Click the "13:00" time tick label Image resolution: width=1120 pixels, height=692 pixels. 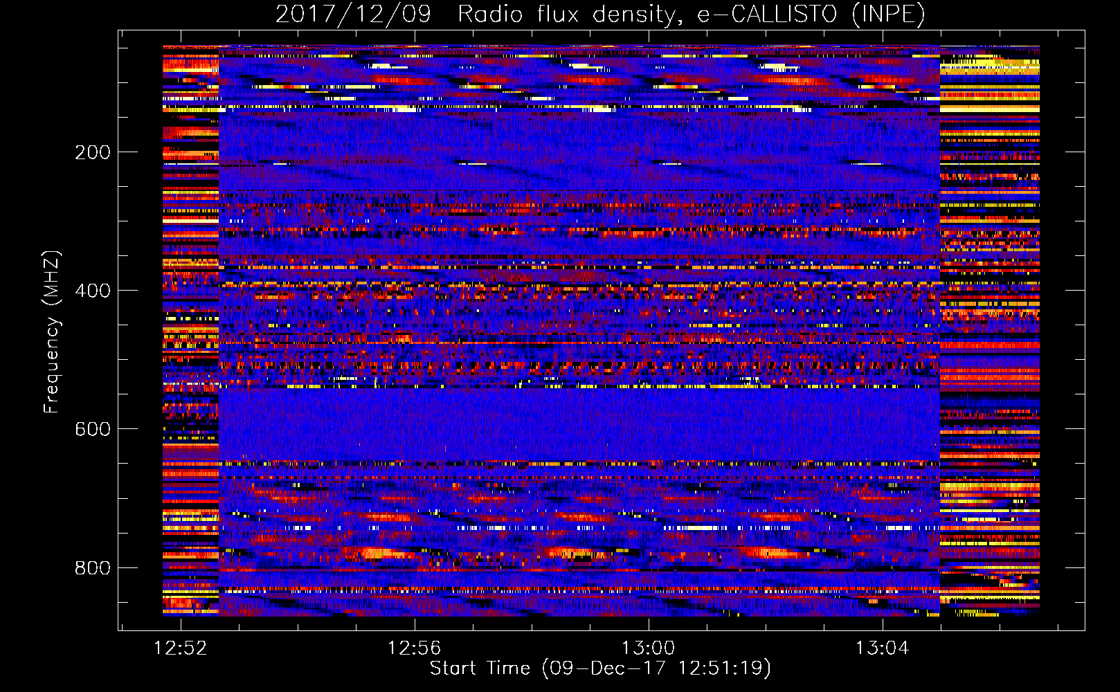point(648,648)
